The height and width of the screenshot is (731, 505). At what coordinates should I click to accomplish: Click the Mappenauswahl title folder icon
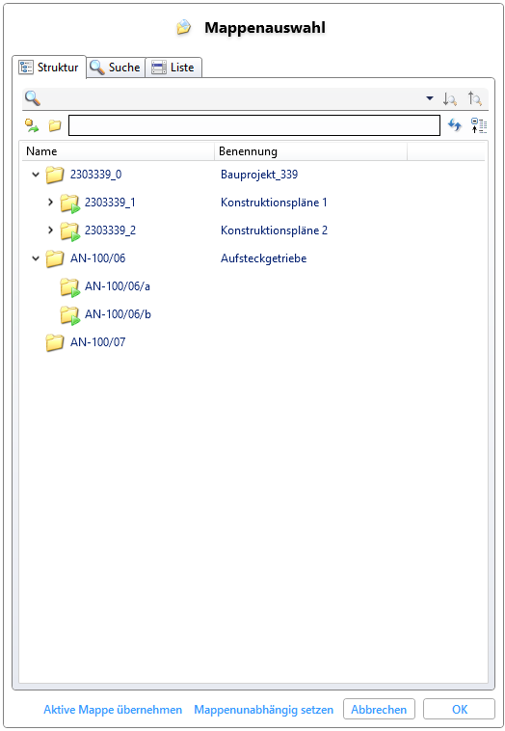pyautogui.click(x=183, y=28)
